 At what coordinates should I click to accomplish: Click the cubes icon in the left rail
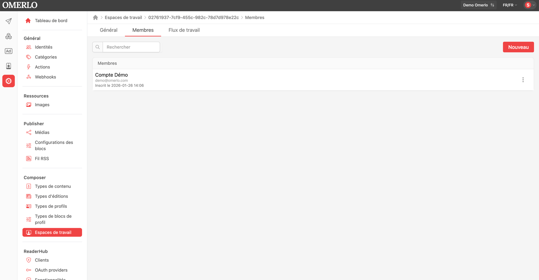(x=9, y=36)
